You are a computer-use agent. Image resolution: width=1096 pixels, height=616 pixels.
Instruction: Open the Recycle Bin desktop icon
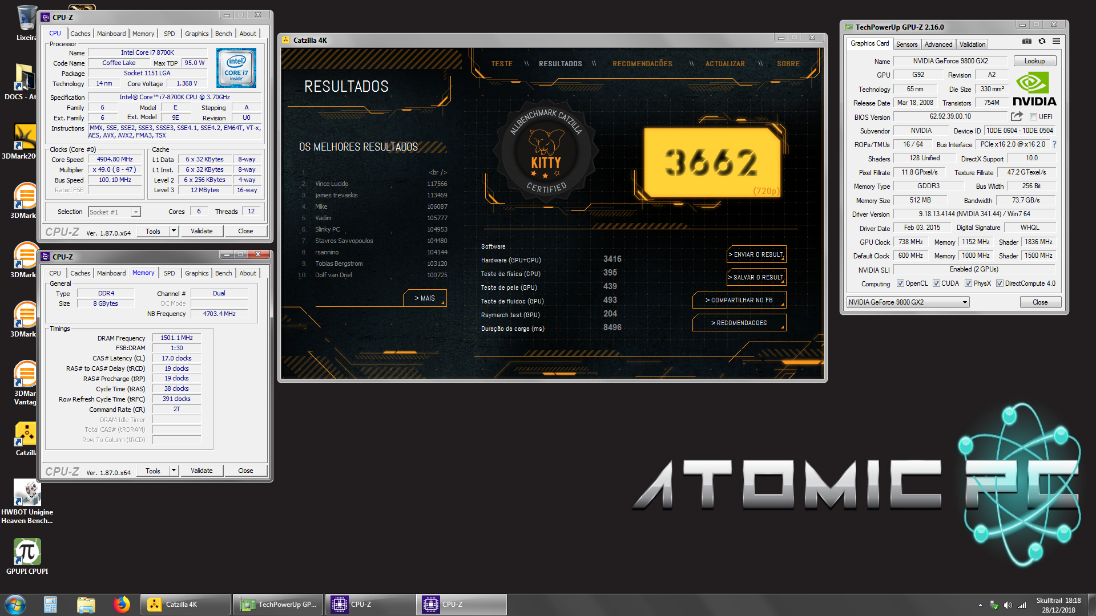26,23
